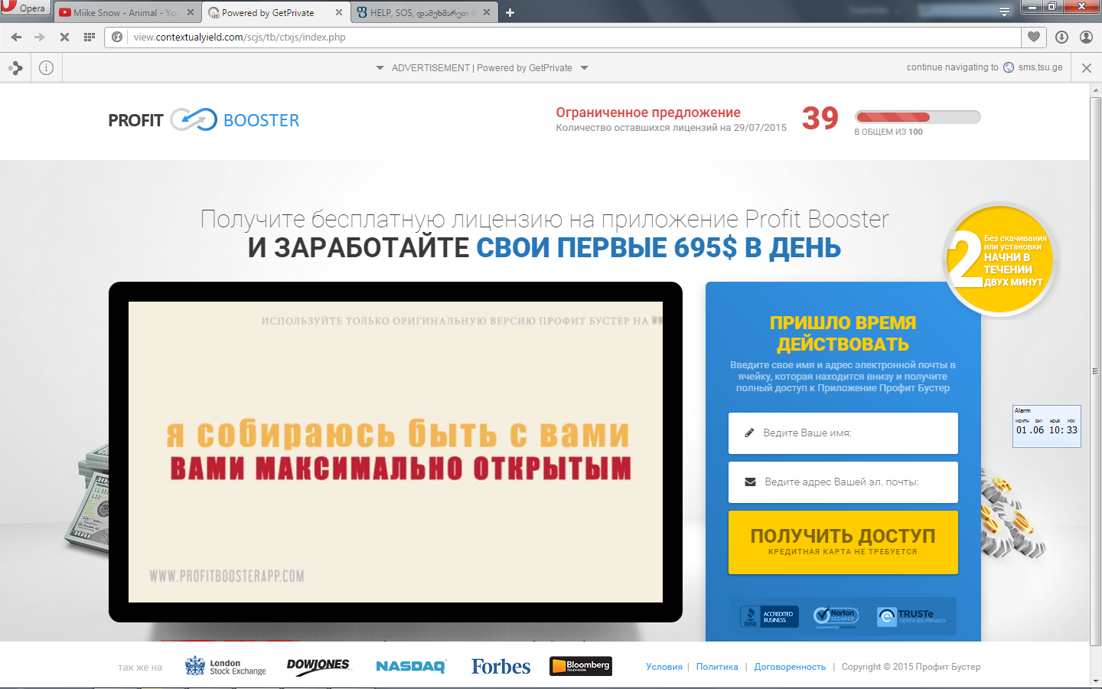1102x689 pixels.
Task: Click the Dow Jones logo
Action: (318, 666)
